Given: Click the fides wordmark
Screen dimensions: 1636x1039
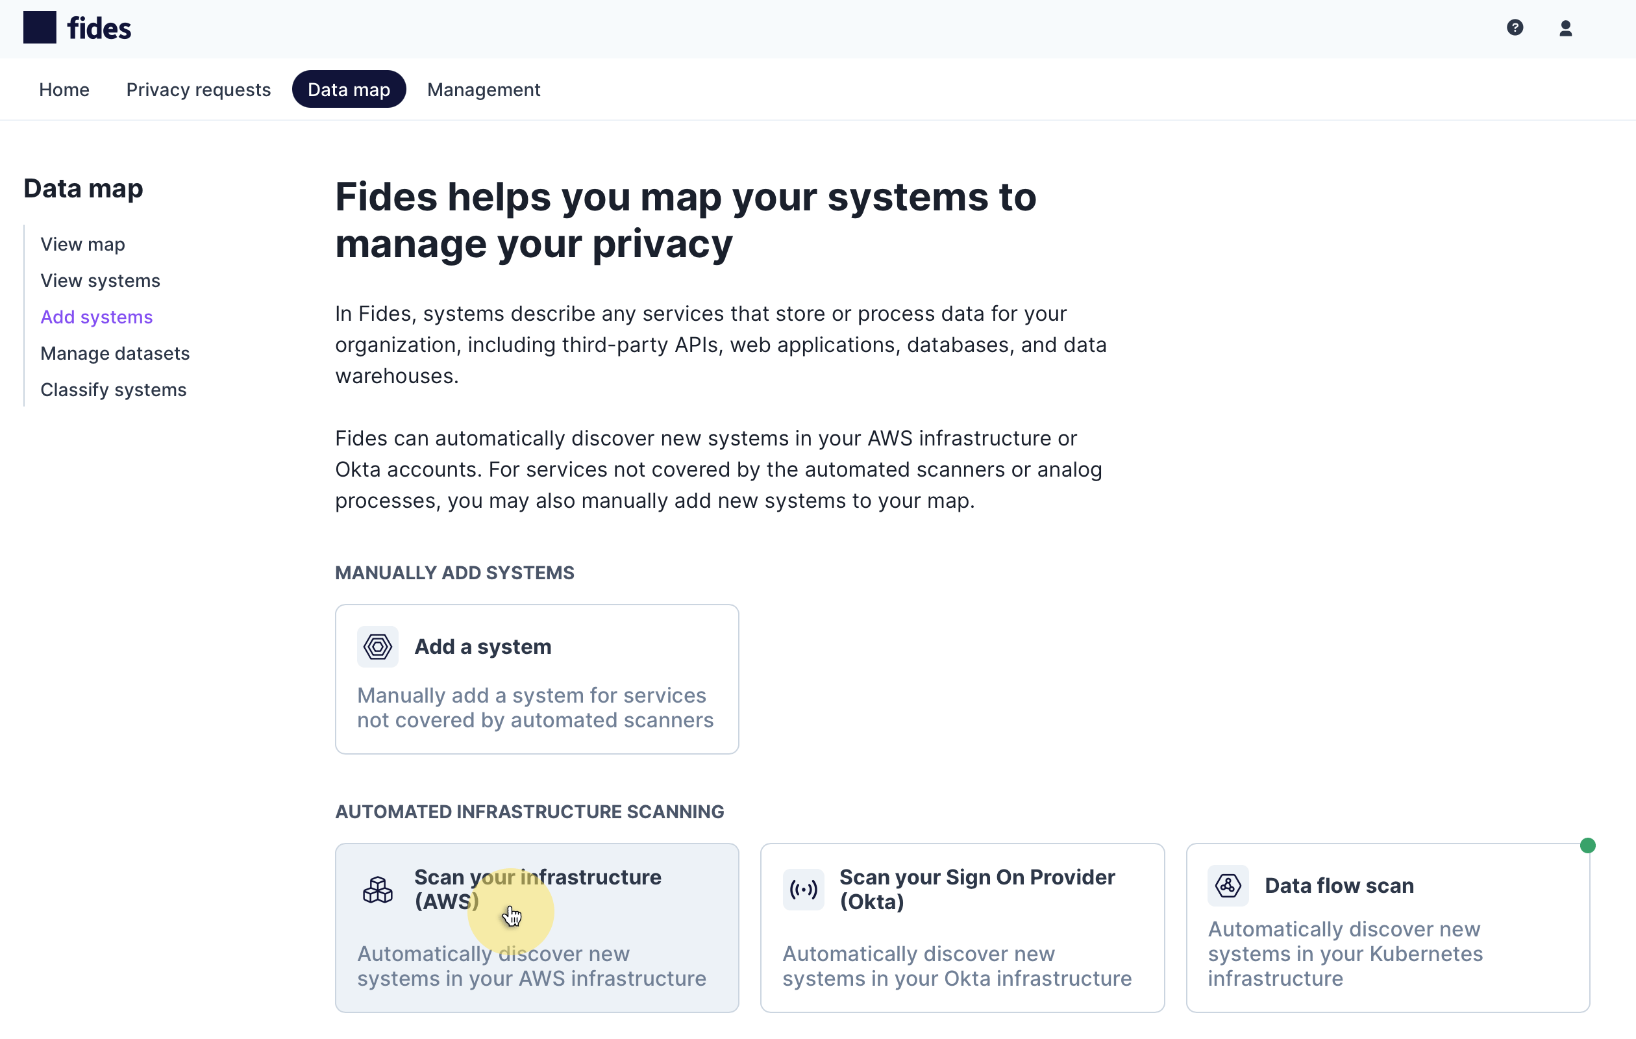Looking at the screenshot, I should coord(99,29).
